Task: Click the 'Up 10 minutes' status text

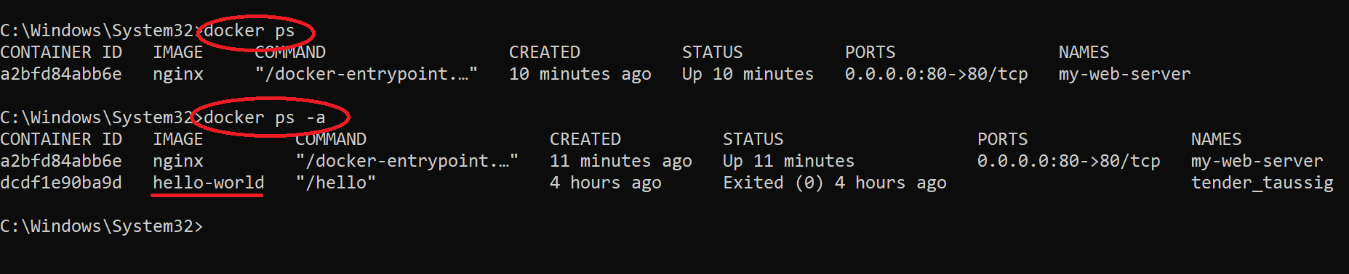Action: (x=748, y=74)
